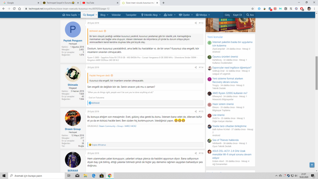Open Paytak Penguen avatar profile

pyautogui.click(x=73, y=30)
